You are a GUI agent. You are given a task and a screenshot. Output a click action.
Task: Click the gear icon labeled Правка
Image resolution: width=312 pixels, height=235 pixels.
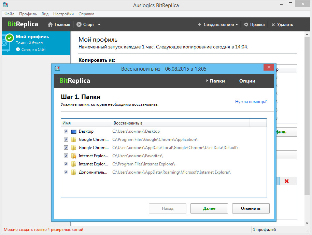(x=246, y=25)
